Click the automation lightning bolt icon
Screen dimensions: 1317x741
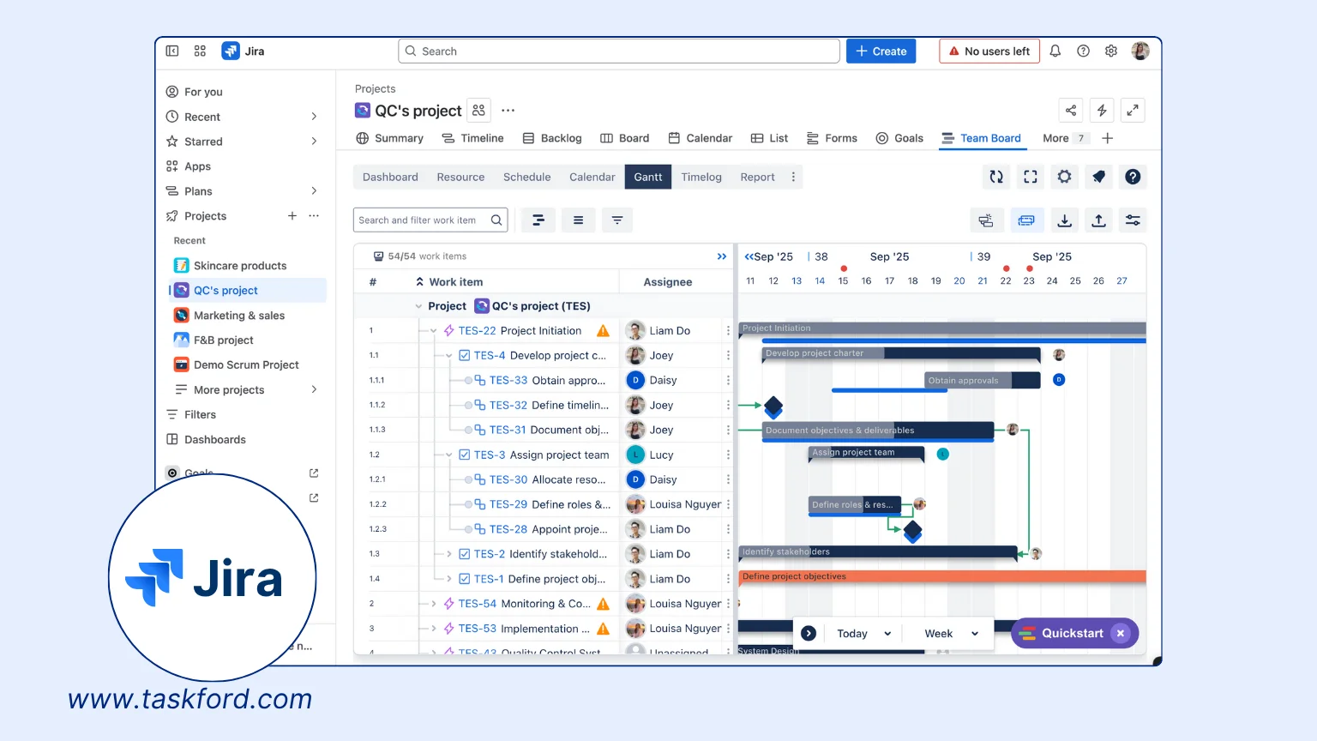[x=1102, y=111]
